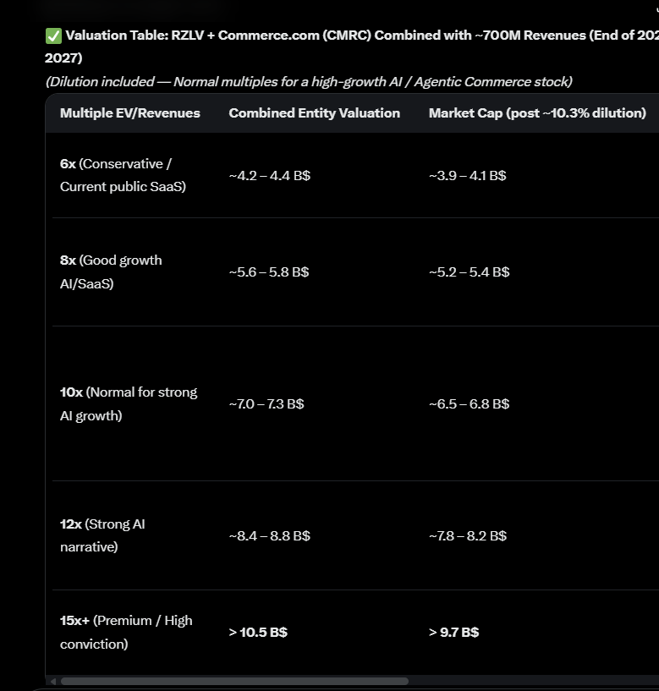Click the '15x+ (Premium / High conviction)' cell
The width and height of the screenshot is (659, 691).
pyautogui.click(x=126, y=632)
